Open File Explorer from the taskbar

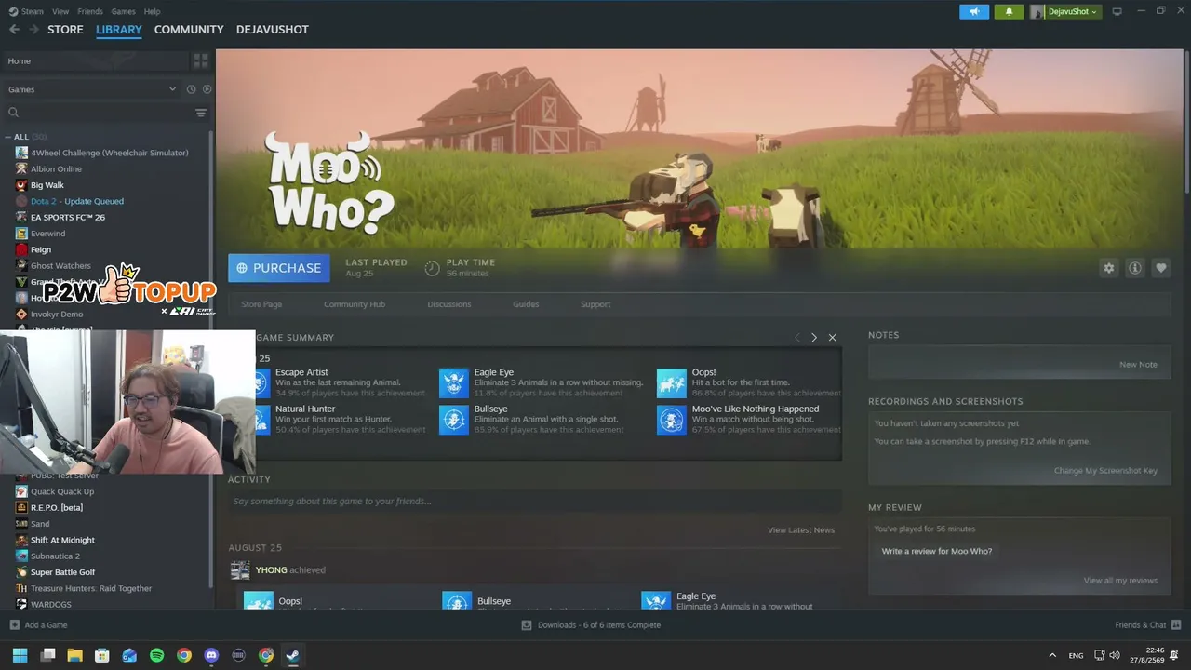tap(74, 655)
